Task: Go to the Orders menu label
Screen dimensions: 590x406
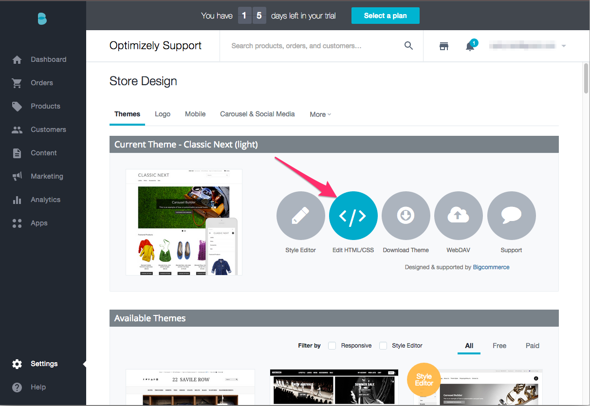Action: [x=42, y=83]
